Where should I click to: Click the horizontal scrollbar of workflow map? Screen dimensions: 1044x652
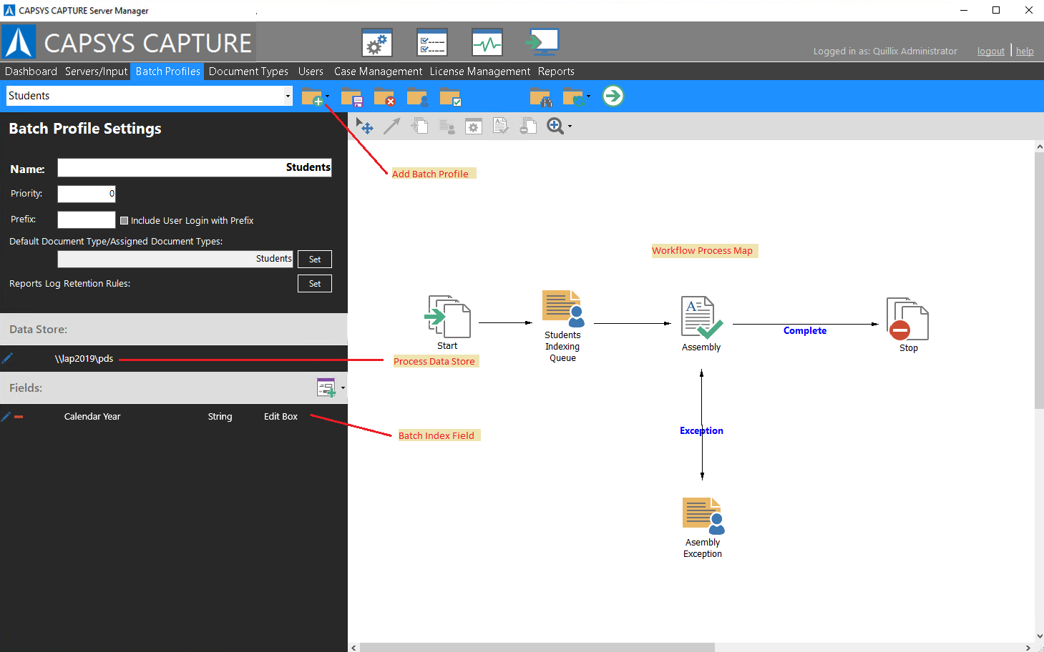point(537,647)
